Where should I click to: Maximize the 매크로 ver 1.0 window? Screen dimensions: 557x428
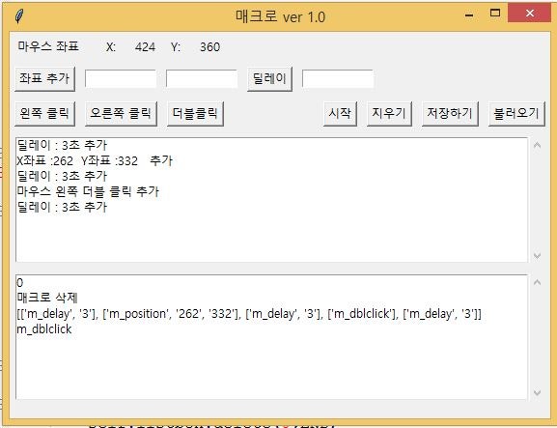(x=495, y=14)
